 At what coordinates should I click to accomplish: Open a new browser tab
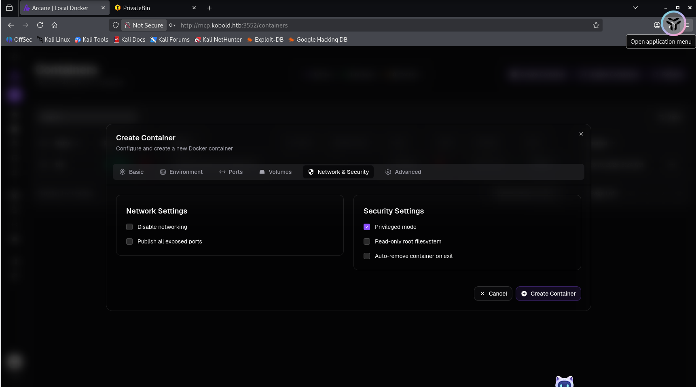tap(209, 8)
